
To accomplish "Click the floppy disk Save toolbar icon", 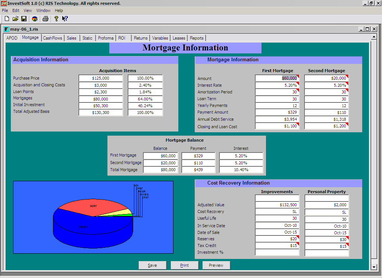I will [24, 19].
